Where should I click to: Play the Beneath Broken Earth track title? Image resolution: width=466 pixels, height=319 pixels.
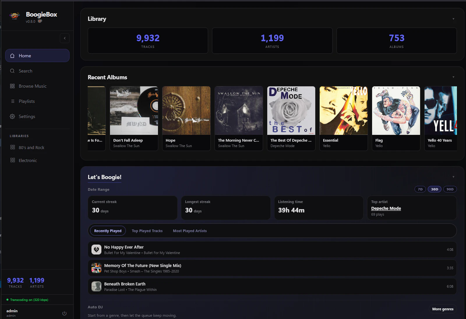tap(125, 284)
